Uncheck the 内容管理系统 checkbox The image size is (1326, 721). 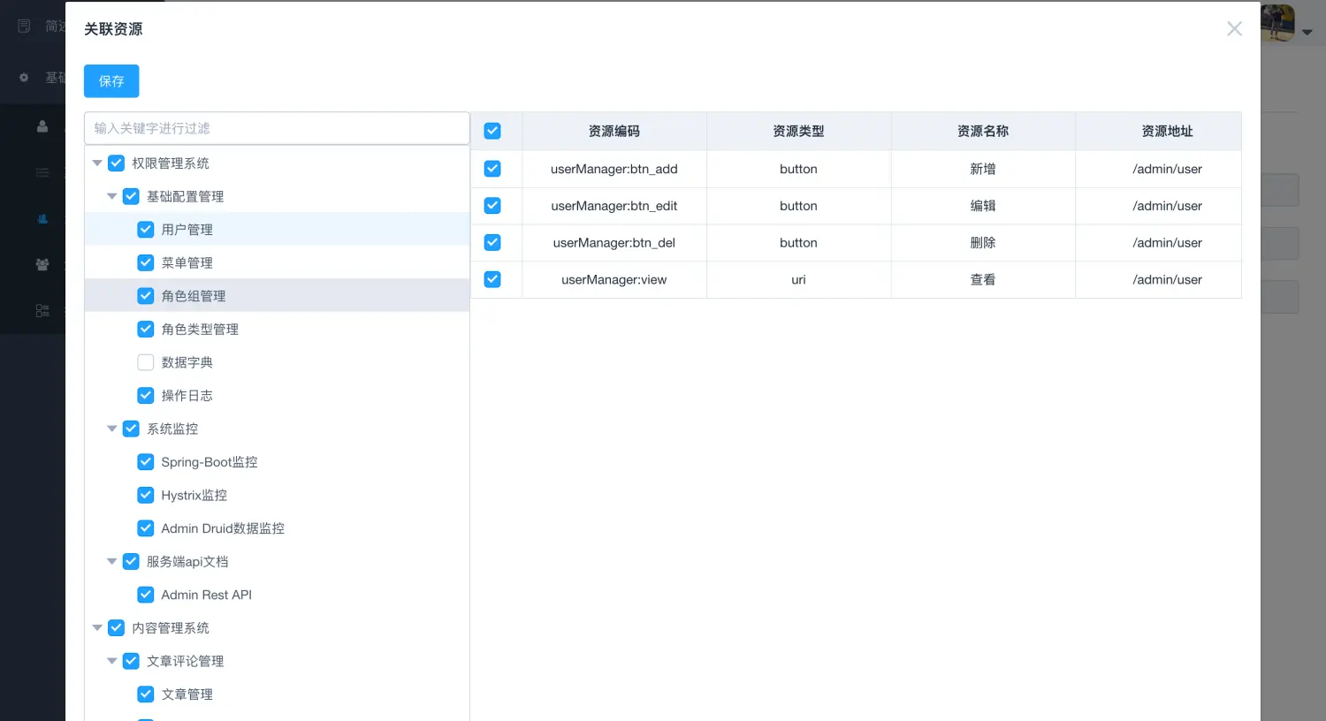[x=116, y=628]
